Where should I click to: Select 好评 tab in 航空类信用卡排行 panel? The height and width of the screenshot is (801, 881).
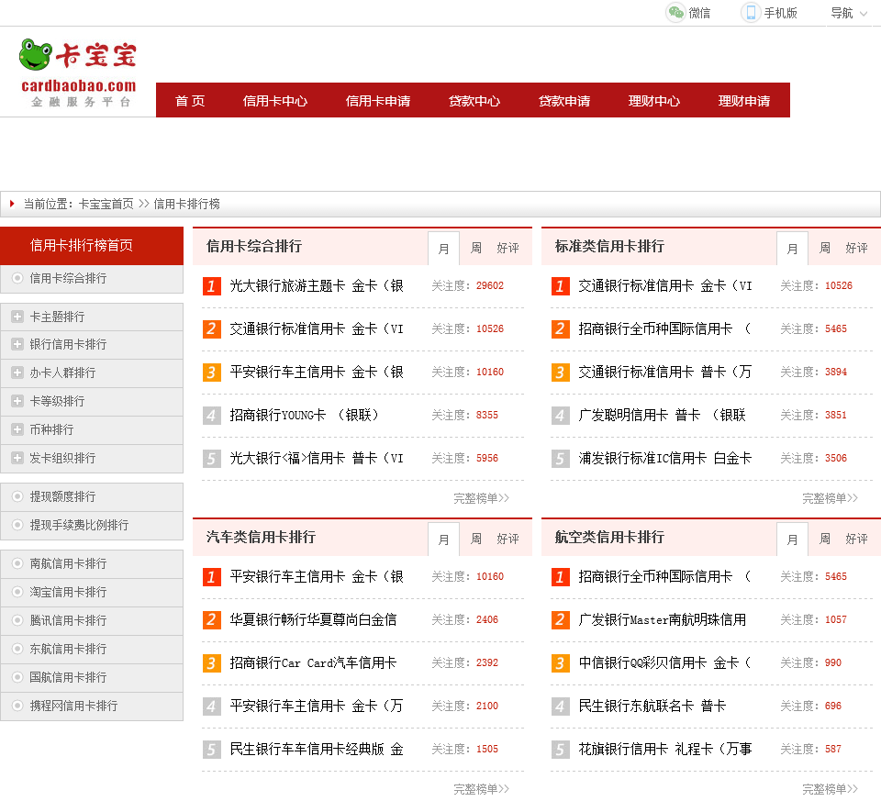pos(857,540)
